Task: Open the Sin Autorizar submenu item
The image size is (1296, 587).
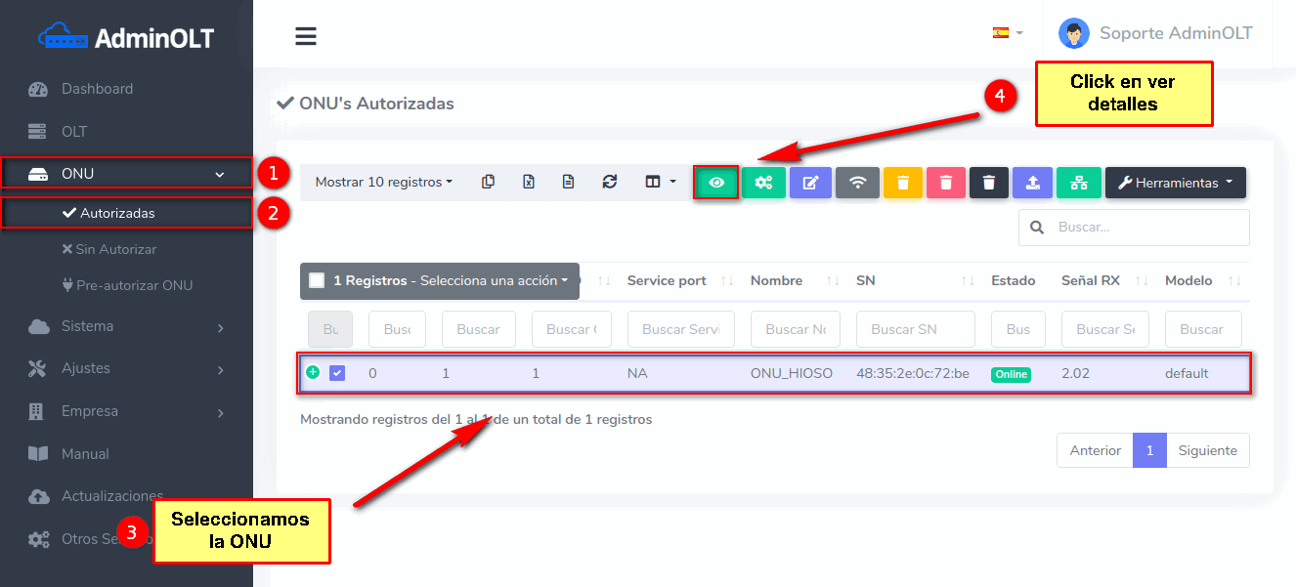Action: point(115,249)
